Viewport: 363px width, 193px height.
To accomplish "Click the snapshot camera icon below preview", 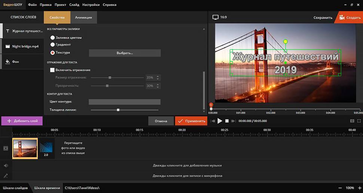I will 352,121.
